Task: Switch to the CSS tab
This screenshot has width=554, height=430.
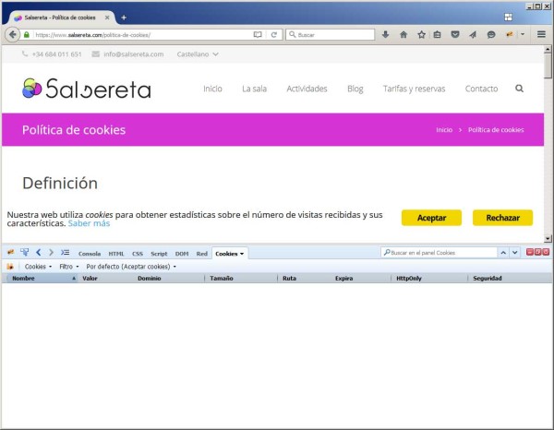Action: 138,254
